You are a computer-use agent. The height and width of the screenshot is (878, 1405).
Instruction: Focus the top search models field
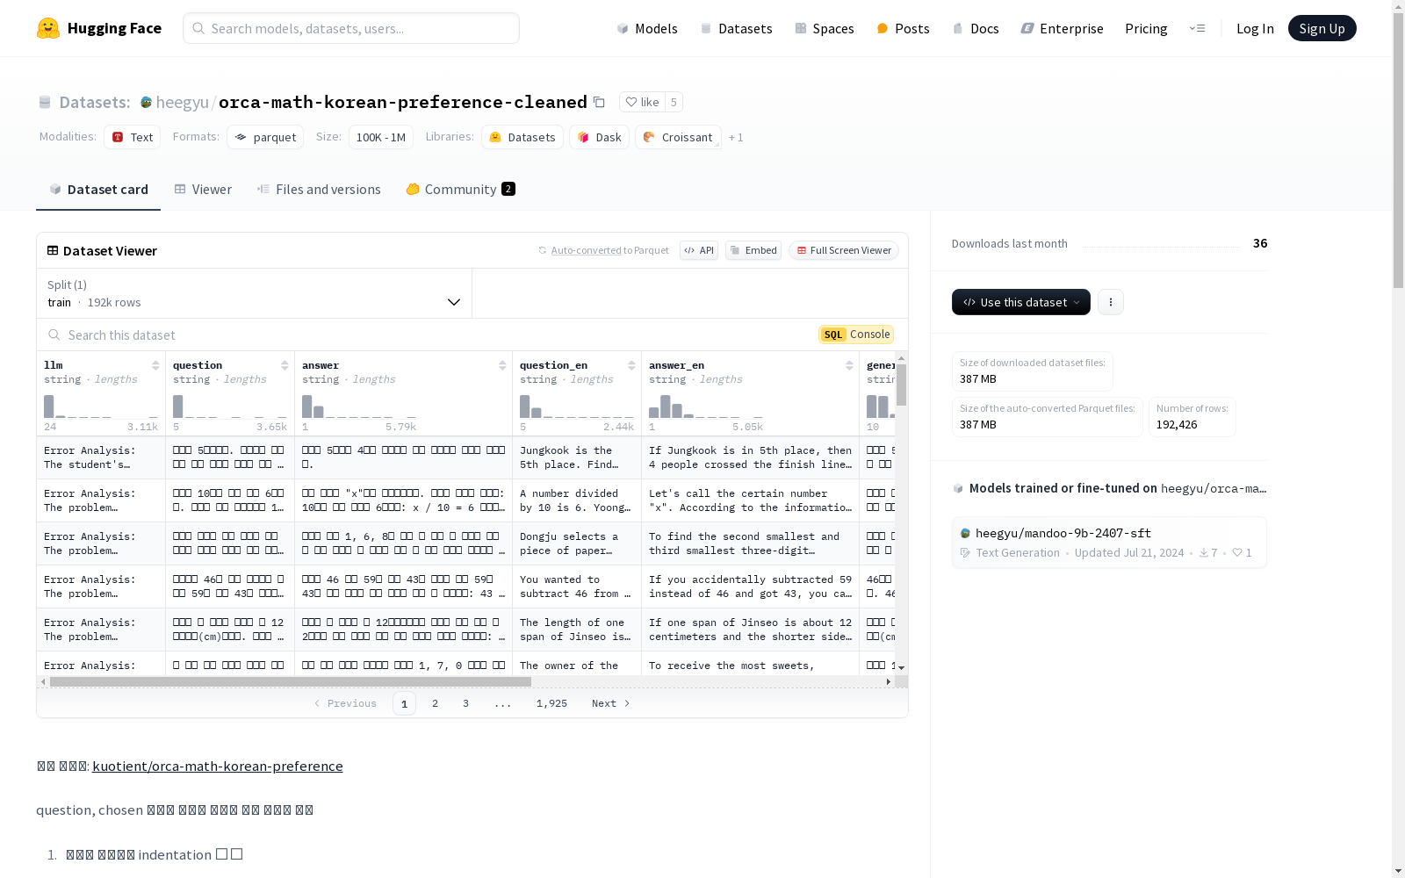pos(351,28)
